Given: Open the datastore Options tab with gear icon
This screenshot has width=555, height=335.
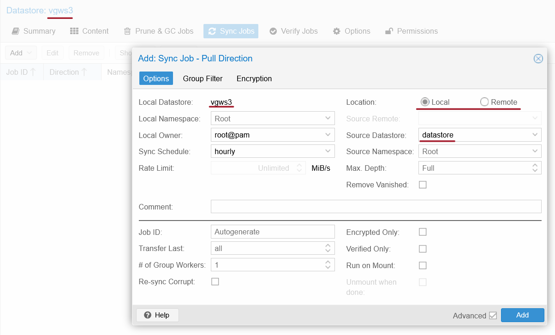Looking at the screenshot, I should click(351, 31).
